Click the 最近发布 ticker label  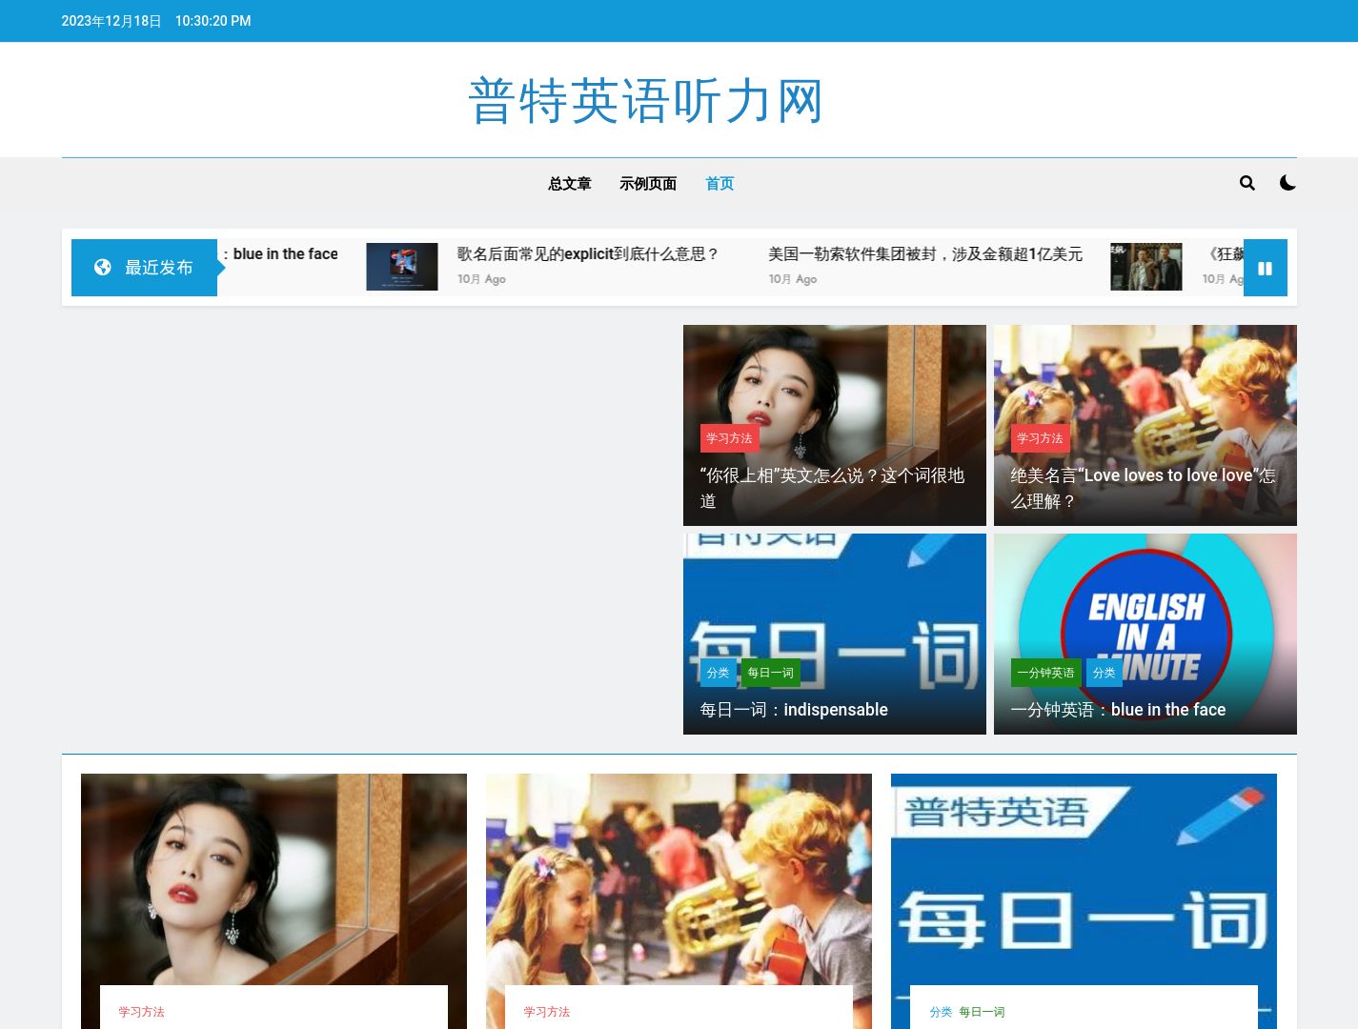click(x=144, y=268)
